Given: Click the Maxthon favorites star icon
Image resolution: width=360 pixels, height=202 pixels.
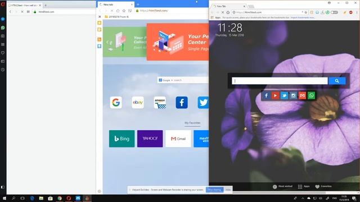Looking at the screenshot, I should pyautogui.click(x=124, y=11).
